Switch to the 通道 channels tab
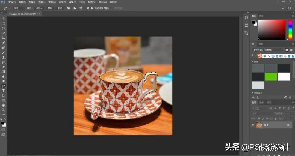Image resolution: width=295 pixels, height=156 pixels. pos(262,103)
